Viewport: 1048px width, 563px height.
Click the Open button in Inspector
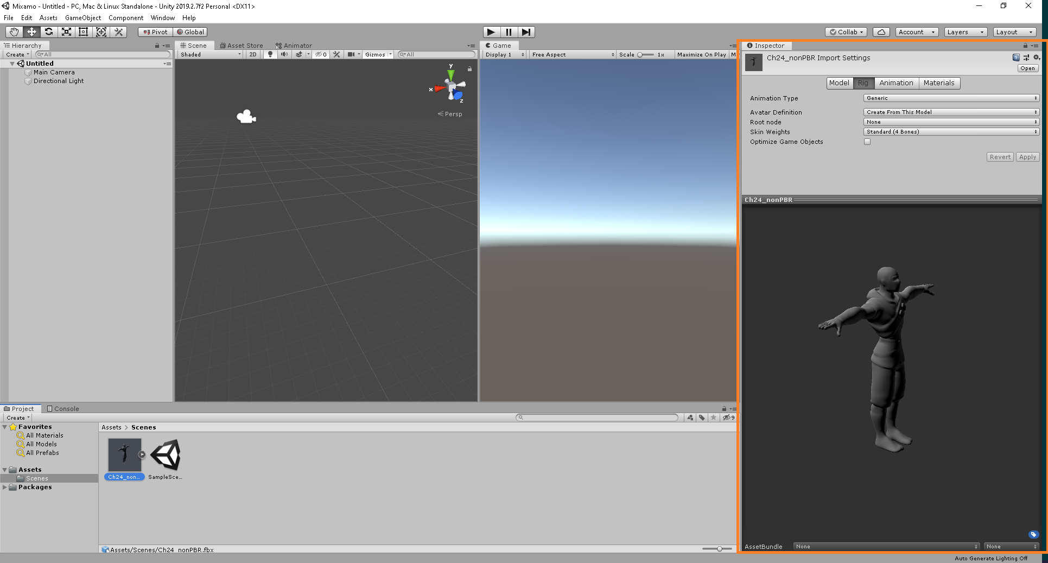pyautogui.click(x=1027, y=68)
